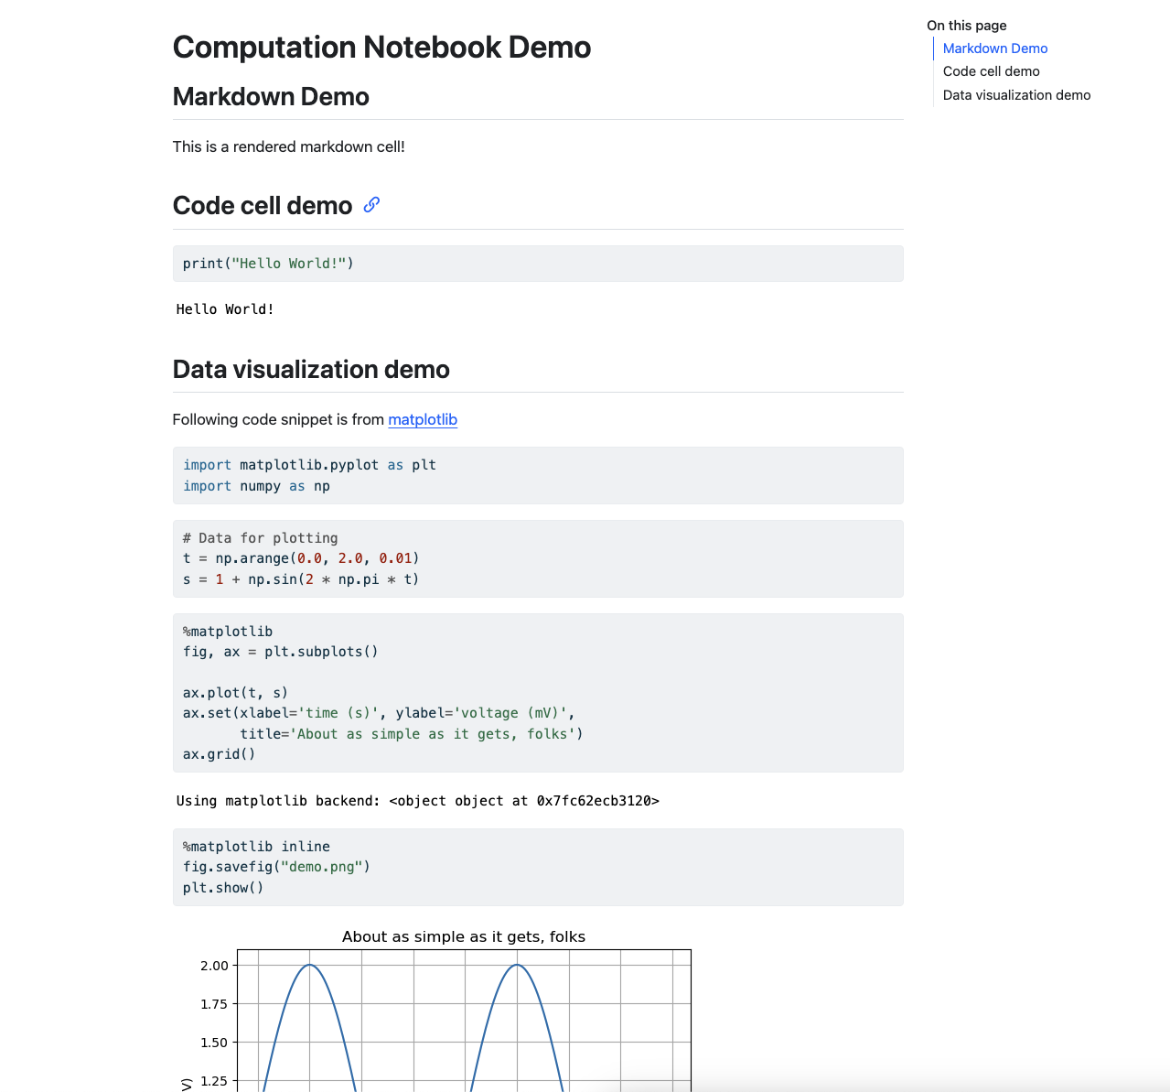This screenshot has width=1170, height=1092.
Task: Click the On this page label
Action: tap(967, 26)
